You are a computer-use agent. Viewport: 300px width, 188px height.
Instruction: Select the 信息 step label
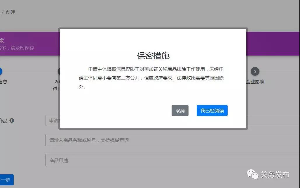coord(3,82)
